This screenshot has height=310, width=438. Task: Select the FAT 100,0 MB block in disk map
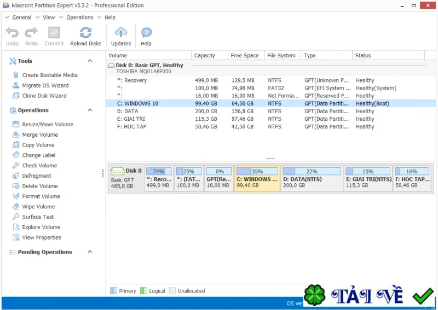(x=189, y=178)
